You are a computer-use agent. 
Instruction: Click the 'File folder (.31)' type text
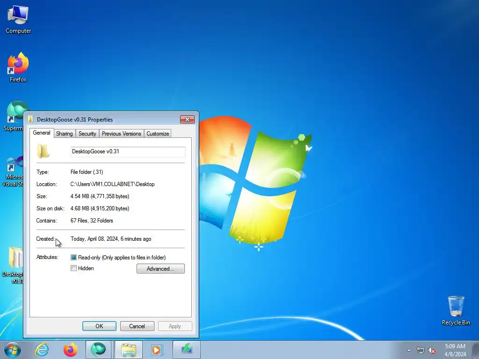click(x=87, y=172)
